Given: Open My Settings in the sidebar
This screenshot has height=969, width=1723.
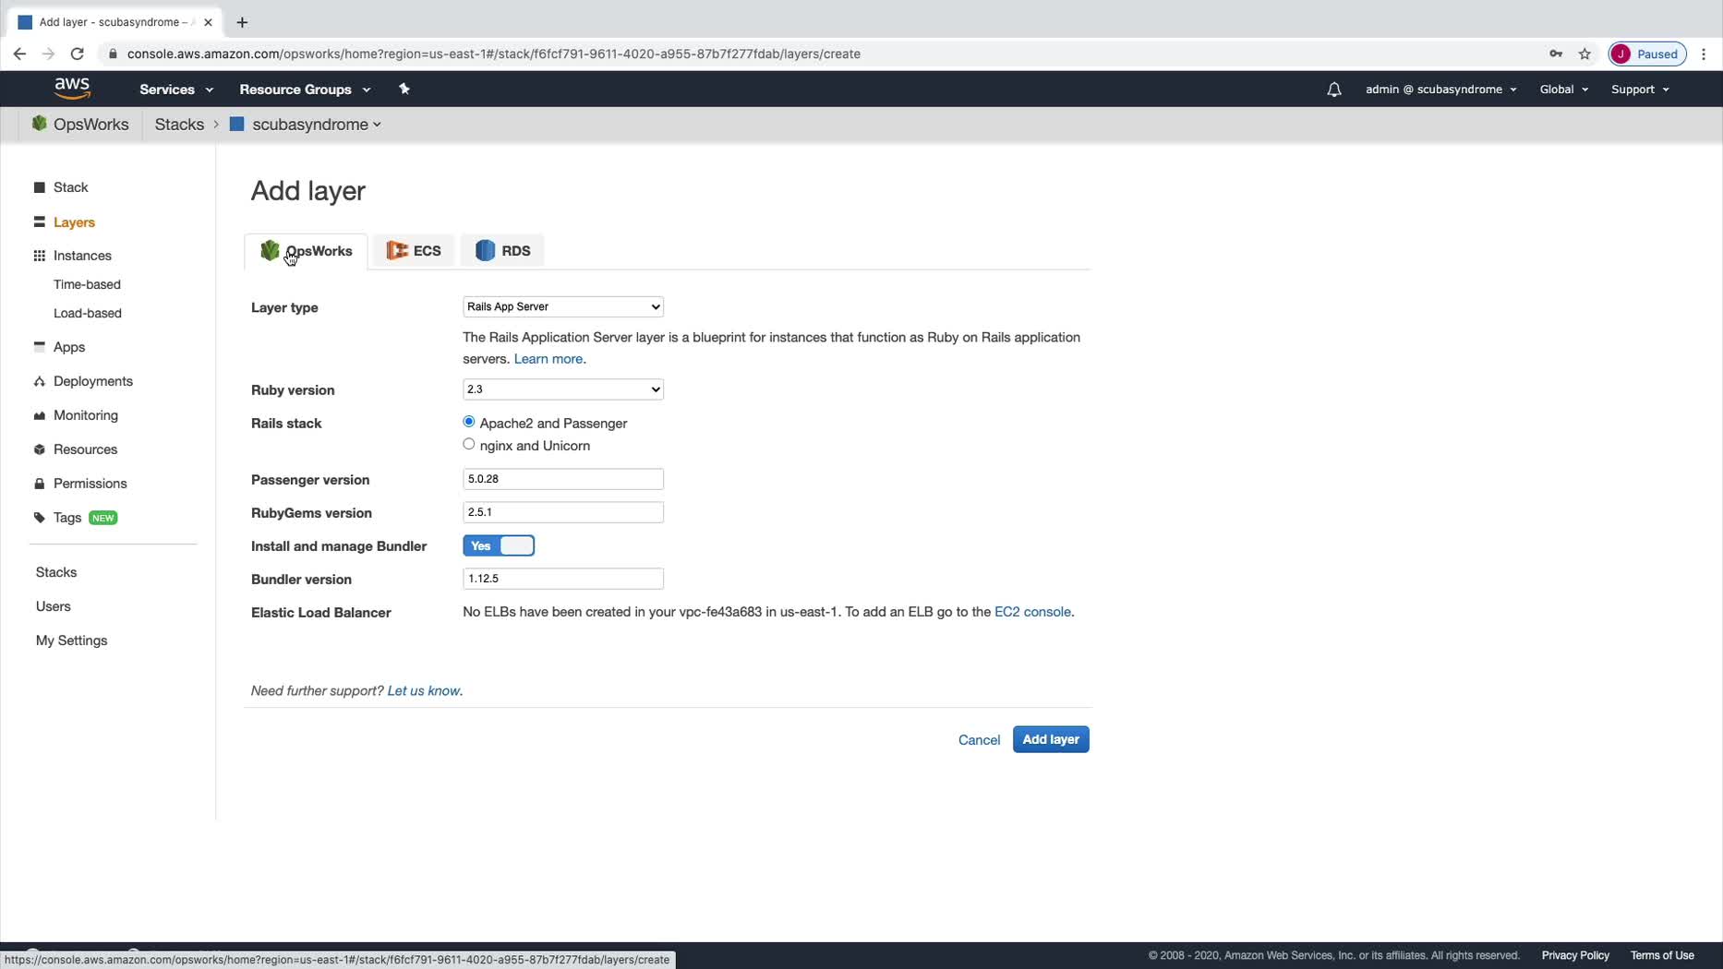Looking at the screenshot, I should (71, 640).
